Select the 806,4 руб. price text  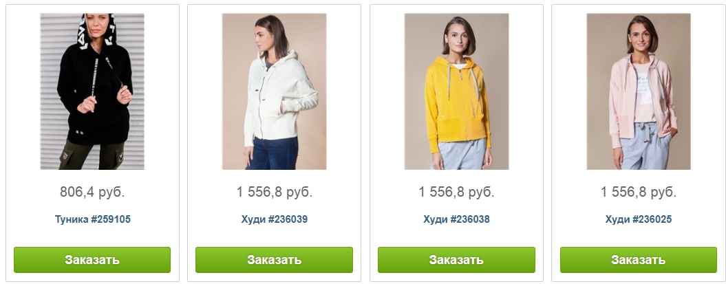(92, 192)
